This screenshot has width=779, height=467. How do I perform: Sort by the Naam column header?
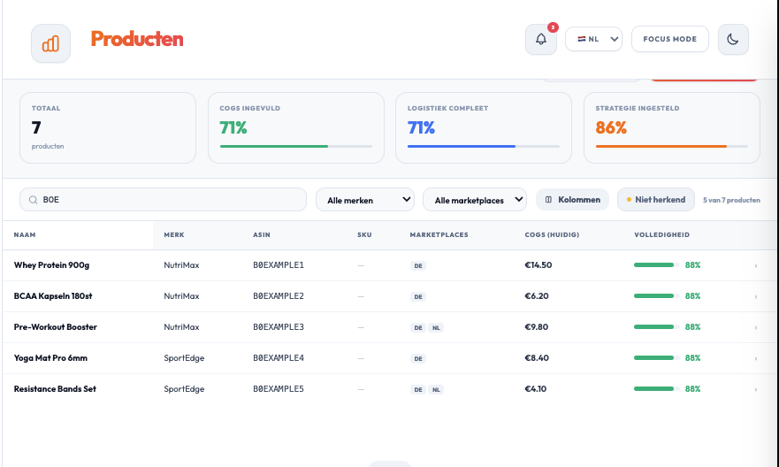point(25,235)
